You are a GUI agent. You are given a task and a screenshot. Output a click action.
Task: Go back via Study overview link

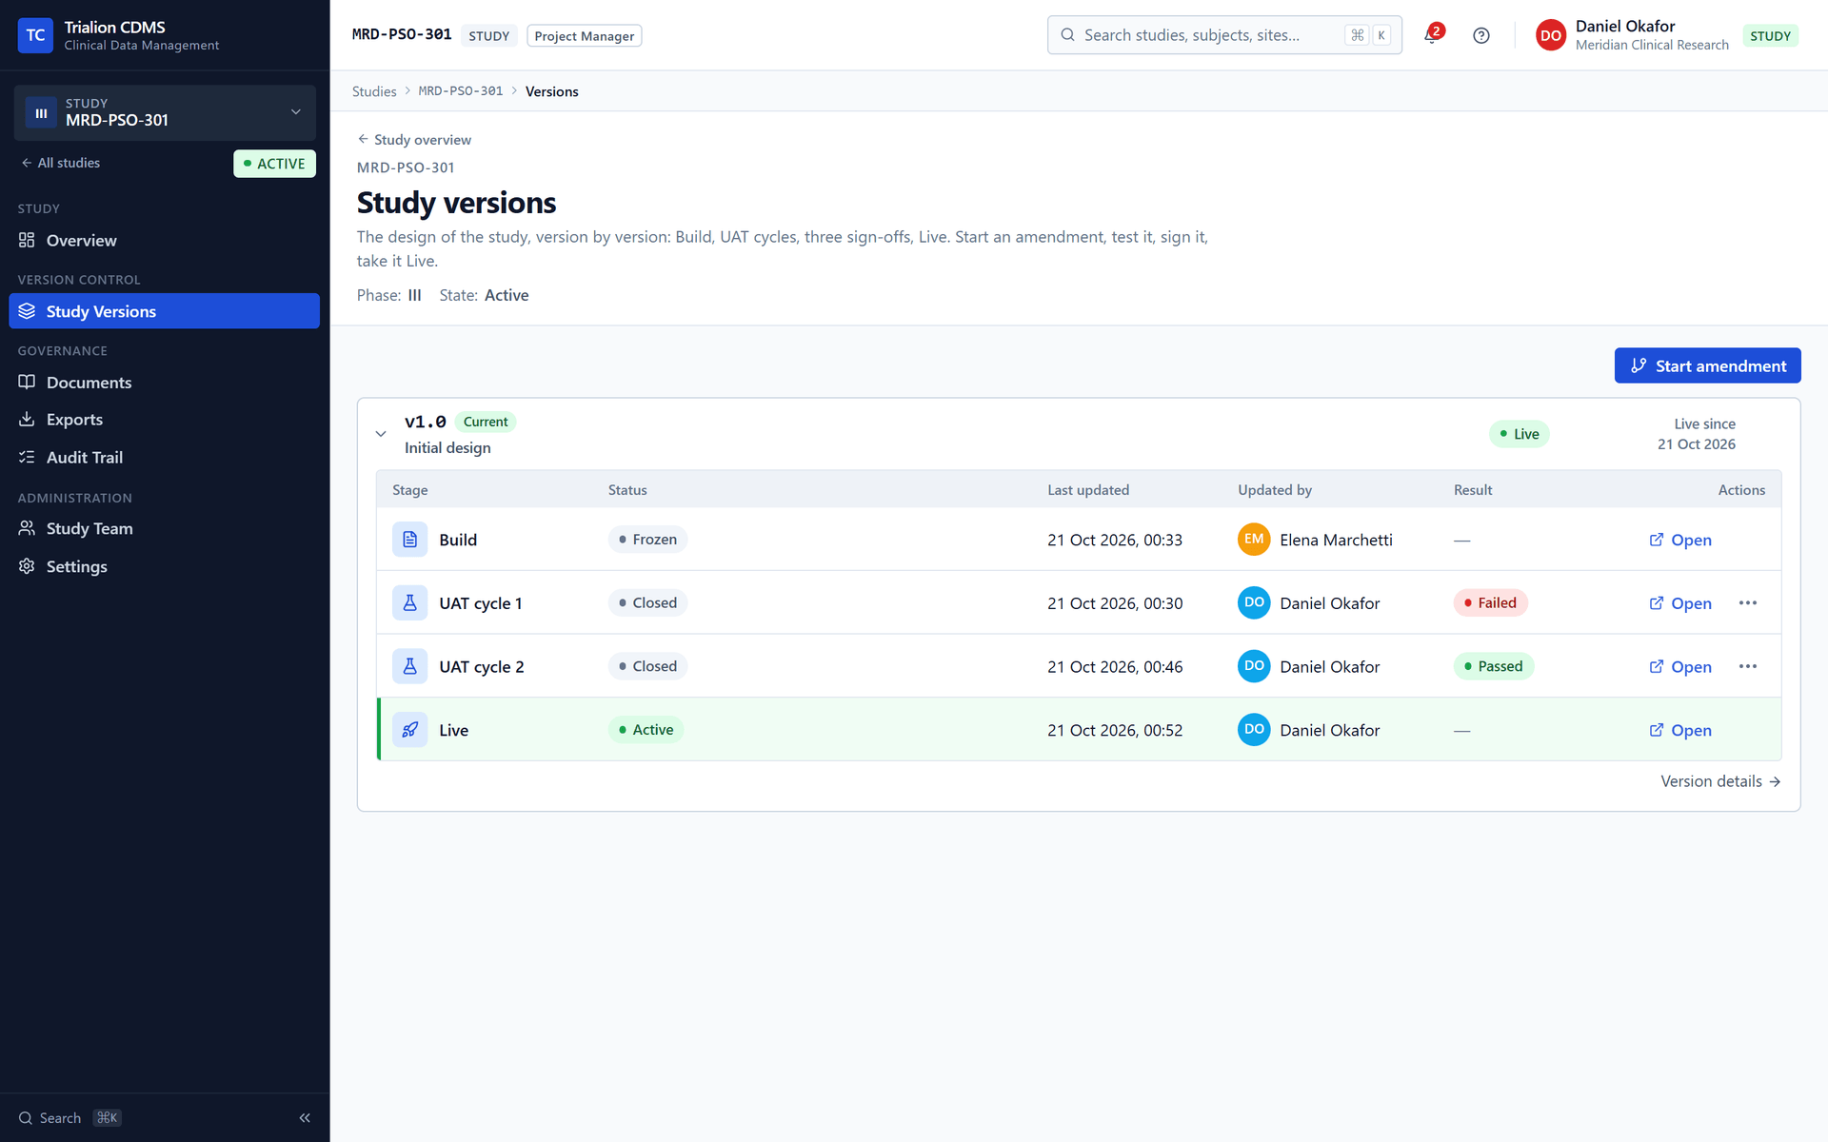pyautogui.click(x=414, y=139)
